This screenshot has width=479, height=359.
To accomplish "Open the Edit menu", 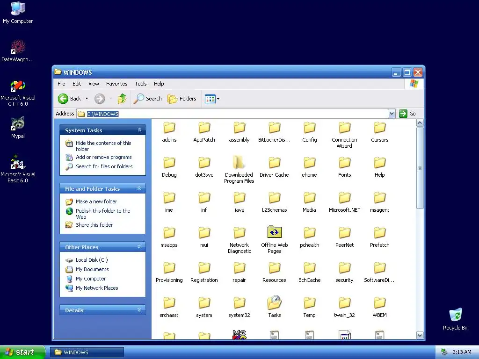I will point(77,84).
